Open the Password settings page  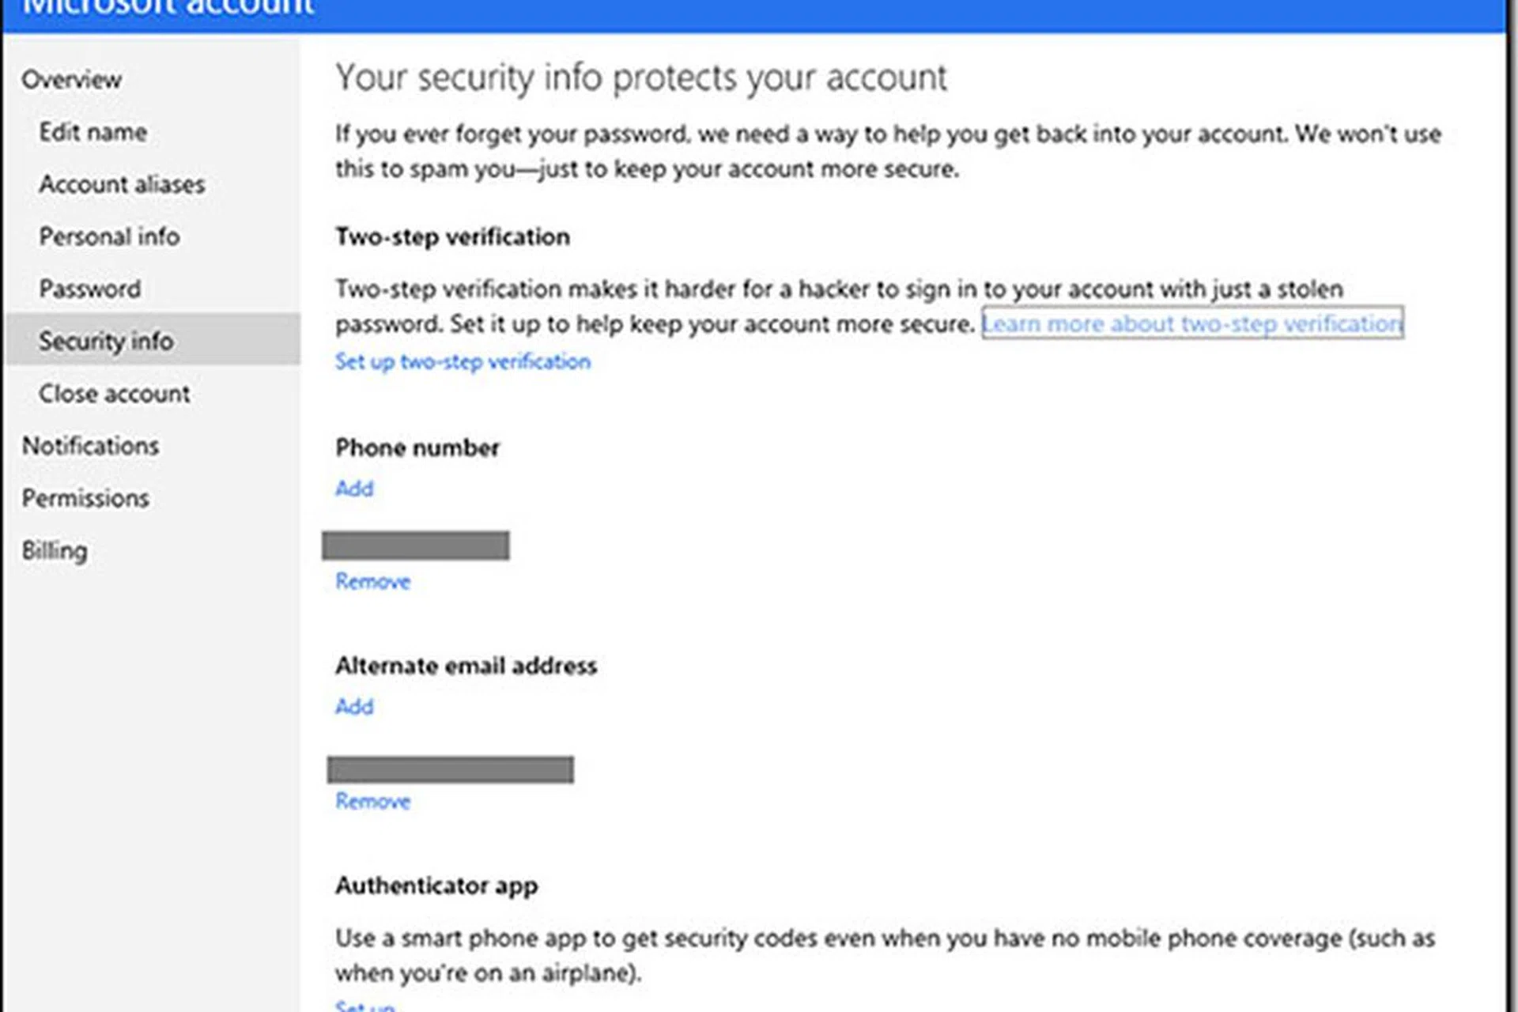(89, 288)
